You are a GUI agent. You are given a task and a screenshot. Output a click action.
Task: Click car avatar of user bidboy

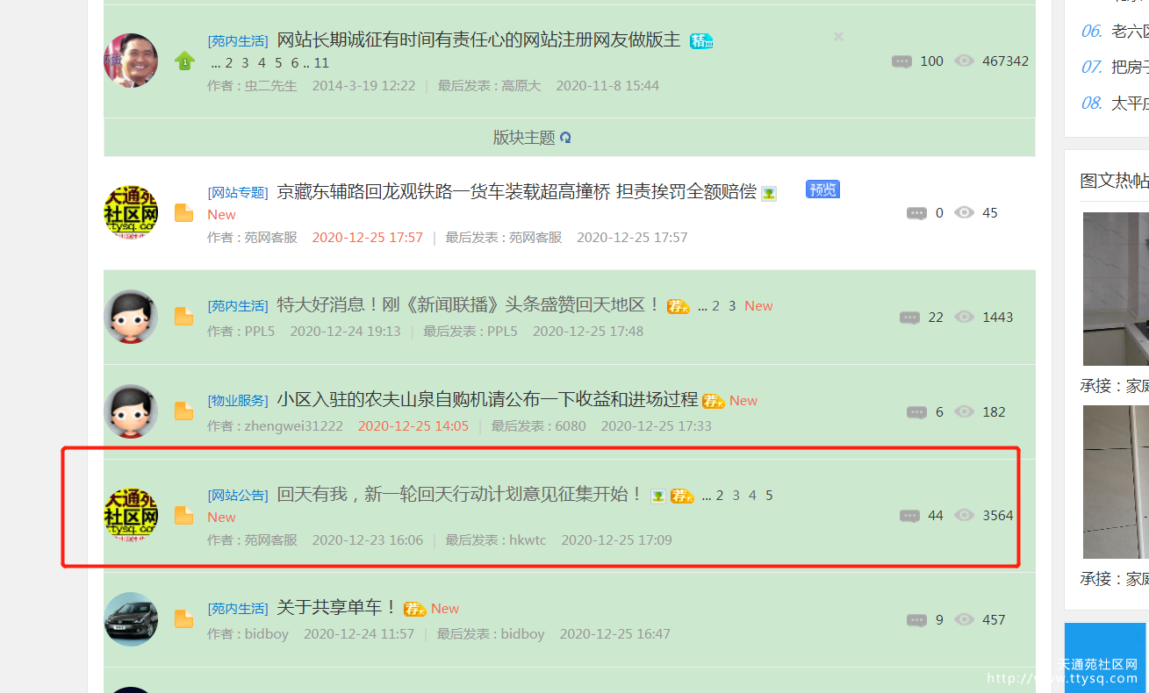coord(131,619)
